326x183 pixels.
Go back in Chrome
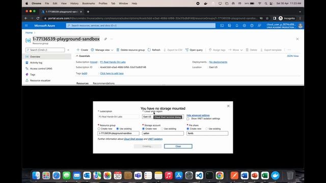(x=26, y=18)
